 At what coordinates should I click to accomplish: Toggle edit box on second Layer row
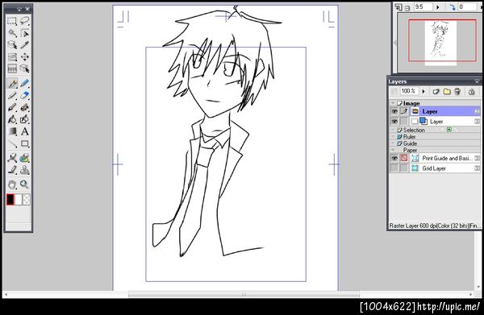tap(404, 121)
